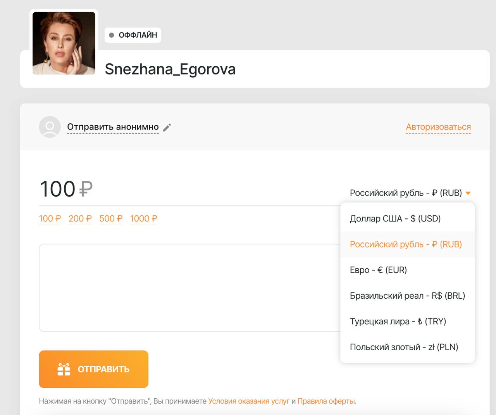
Task: Choose Польский злотый - zł (PLN)
Action: (403, 347)
